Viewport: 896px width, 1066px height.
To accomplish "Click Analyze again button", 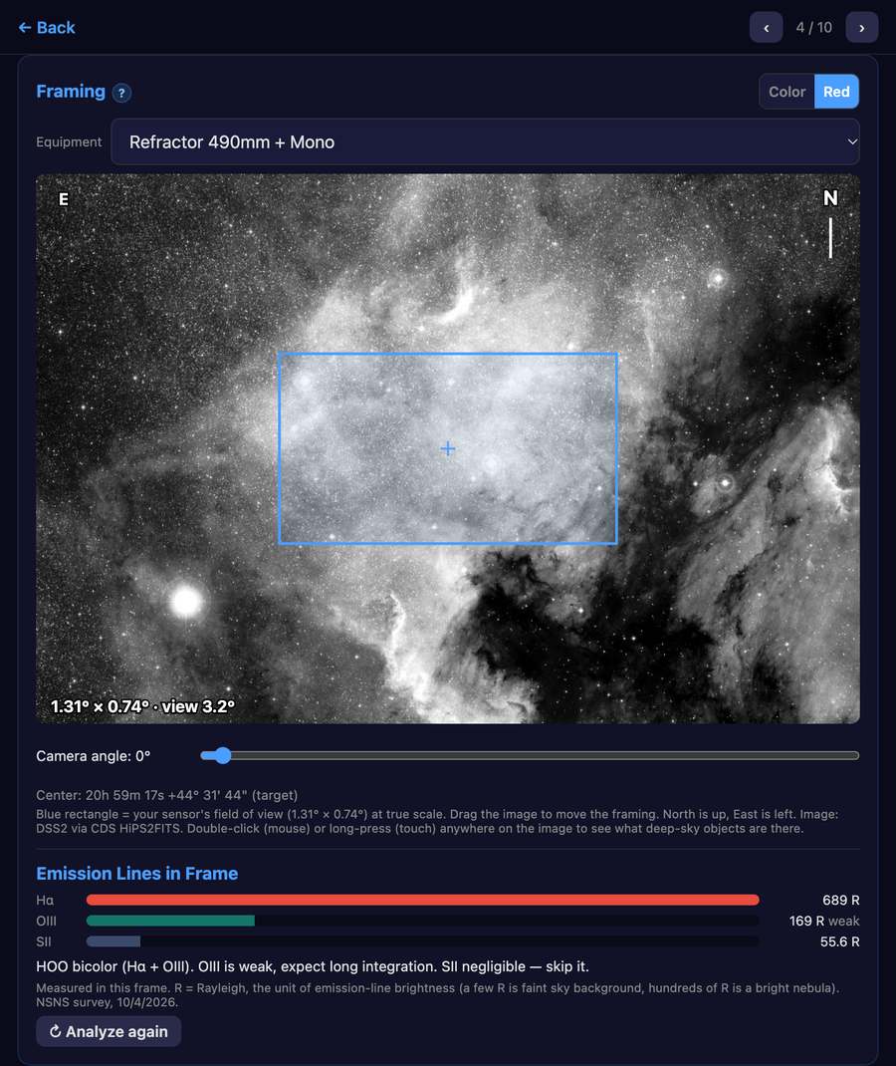I will point(109,1031).
